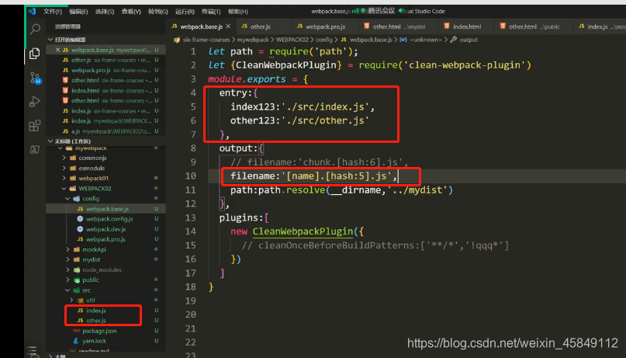
Task: Open the Search view in activity bar
Action: click(35, 29)
